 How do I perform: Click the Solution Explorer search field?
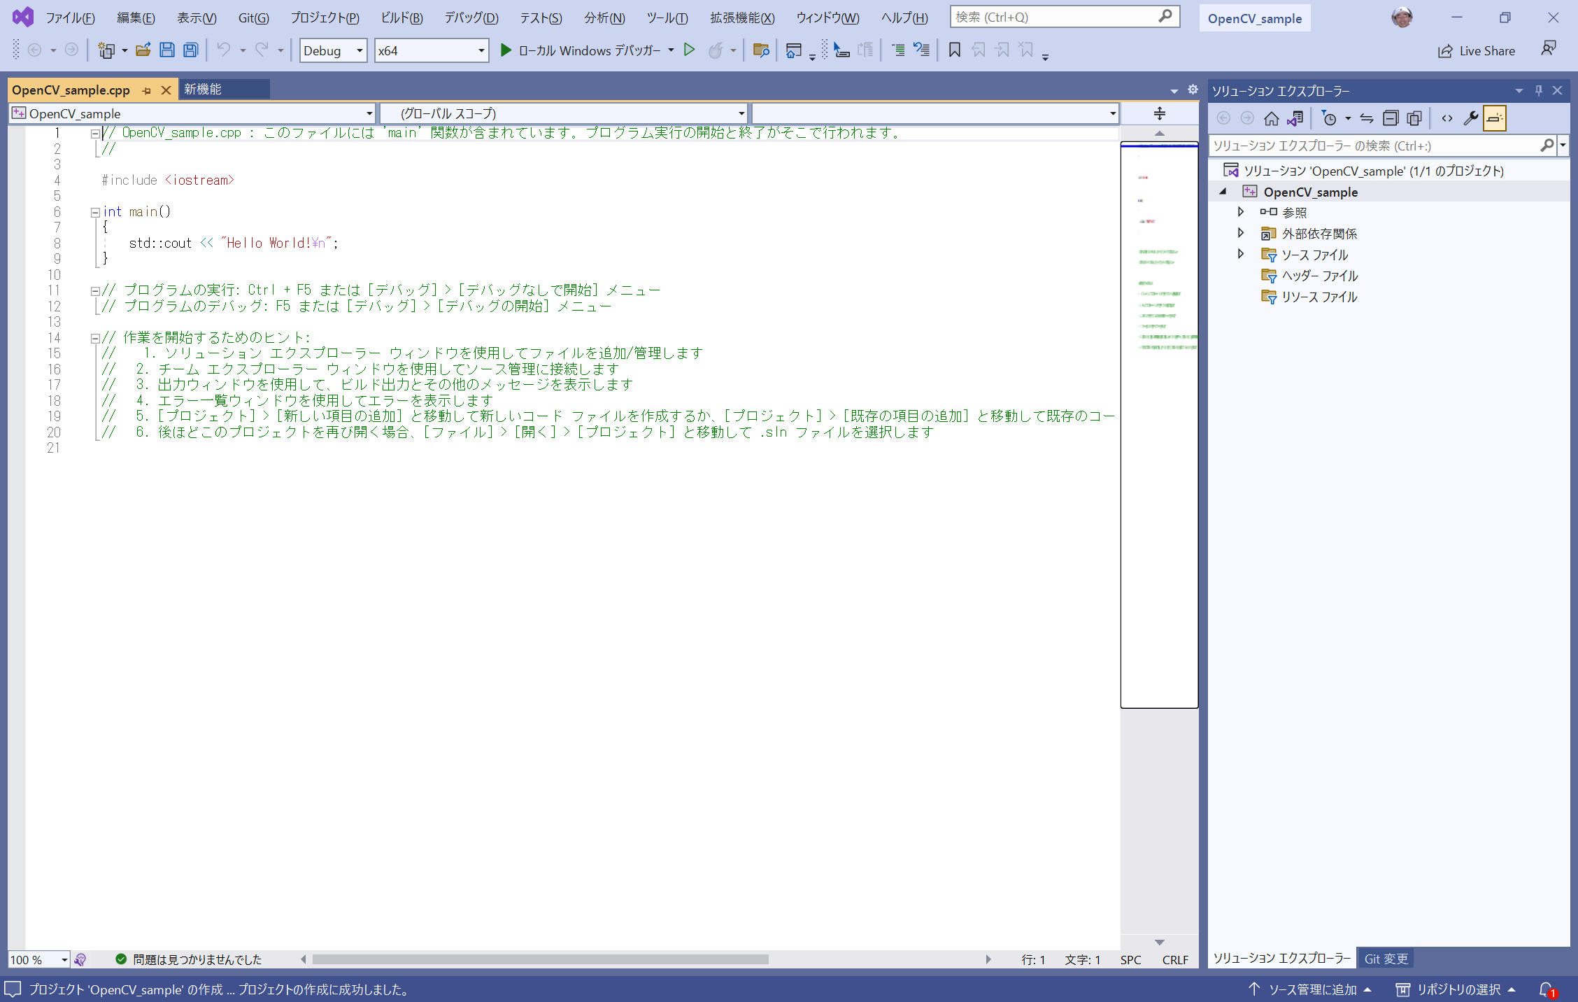[x=1374, y=146]
